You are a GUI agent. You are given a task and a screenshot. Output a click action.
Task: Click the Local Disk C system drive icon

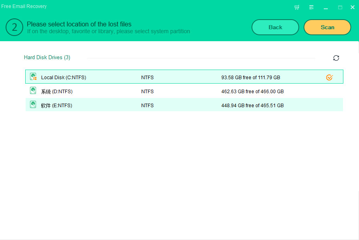pyautogui.click(x=33, y=77)
